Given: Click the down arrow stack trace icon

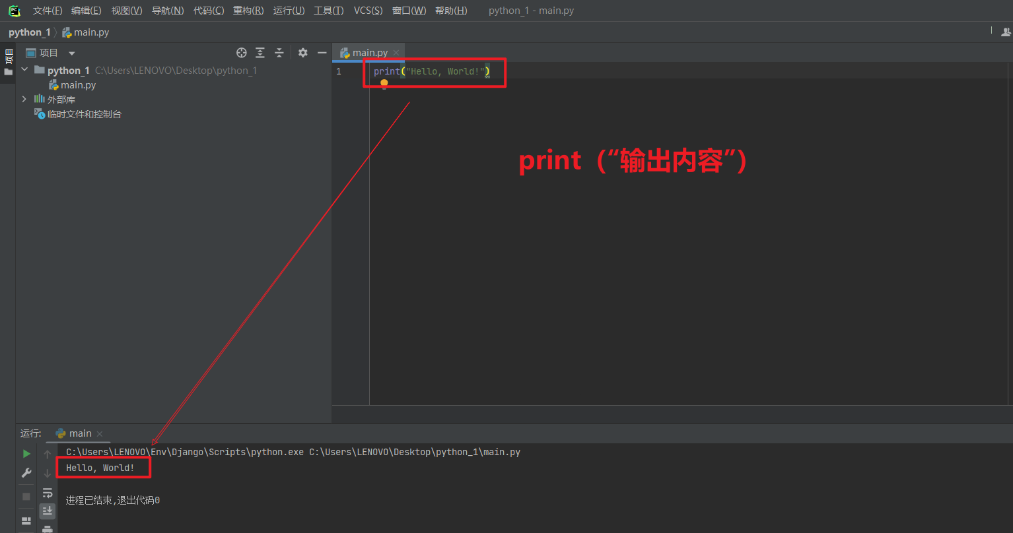Looking at the screenshot, I should coord(48,473).
